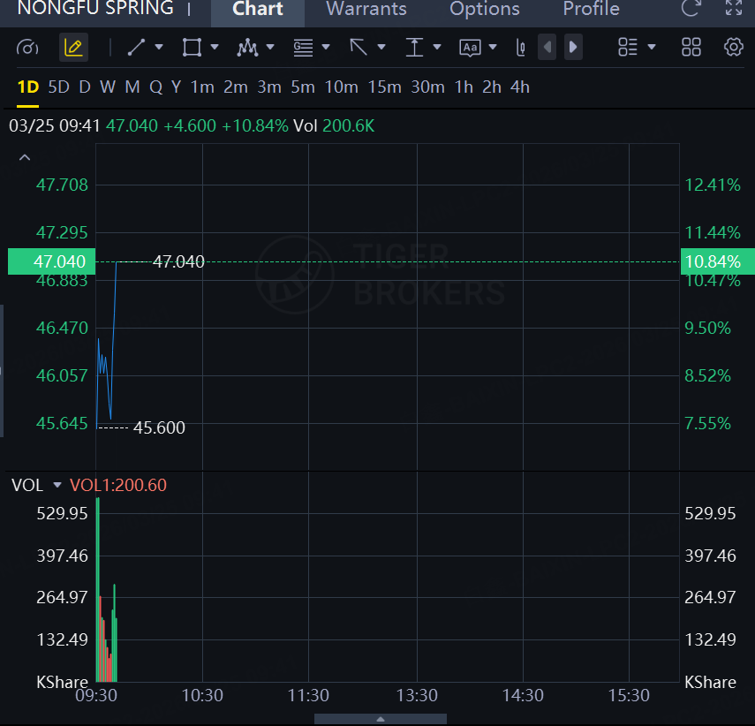Toggle the drawing pencil tool
The image size is (755, 726).
(73, 48)
